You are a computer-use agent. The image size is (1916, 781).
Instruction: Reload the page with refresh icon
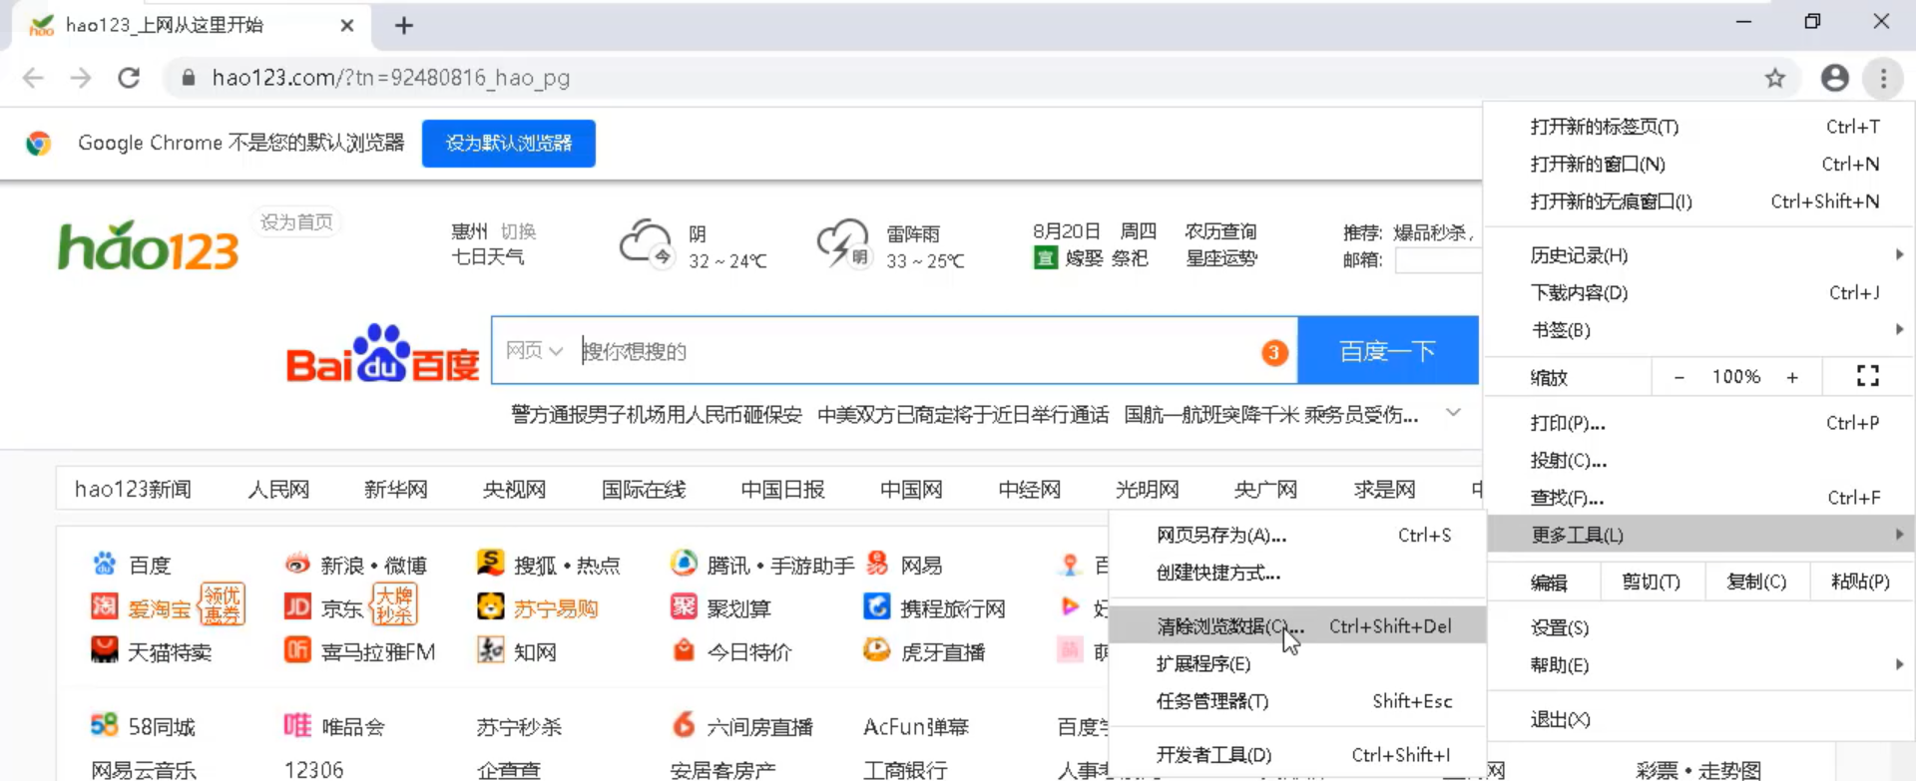click(x=129, y=78)
